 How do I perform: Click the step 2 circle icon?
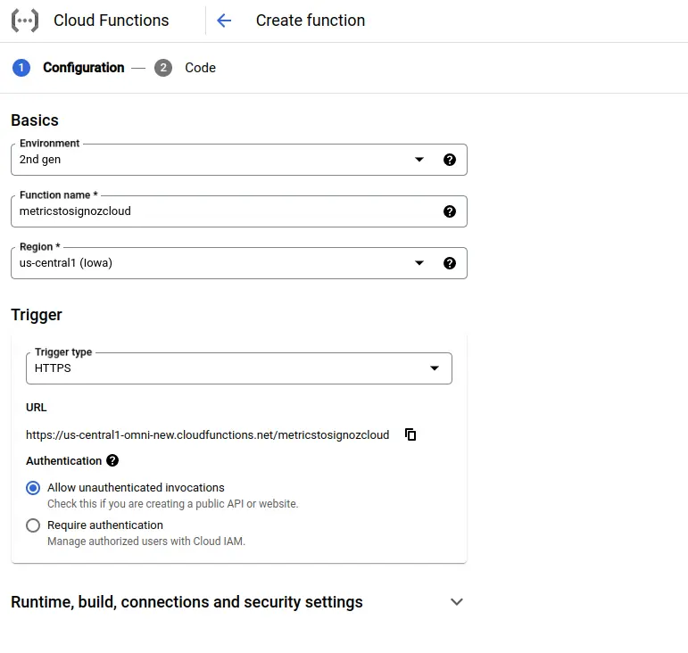coord(163,68)
